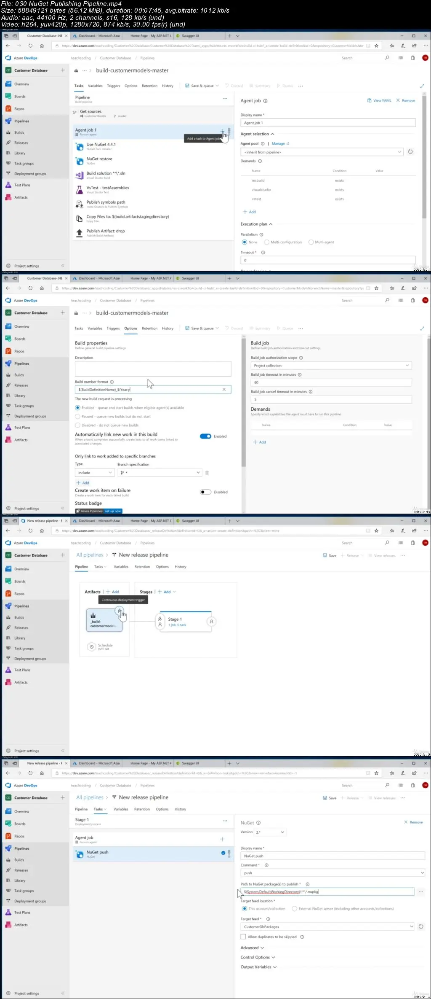Open the Build solution Visual Studio task icon
Viewport: 431px width, 999px height.
79,175
